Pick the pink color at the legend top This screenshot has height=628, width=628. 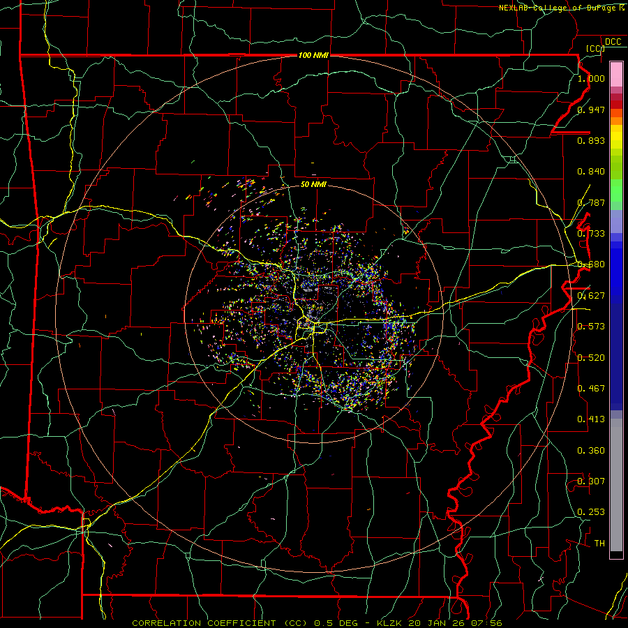click(616, 74)
